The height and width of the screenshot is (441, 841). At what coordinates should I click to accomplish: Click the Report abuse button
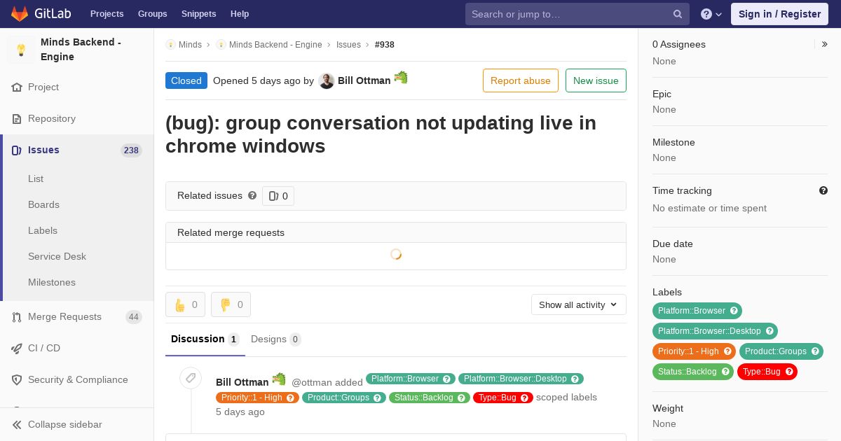521,80
